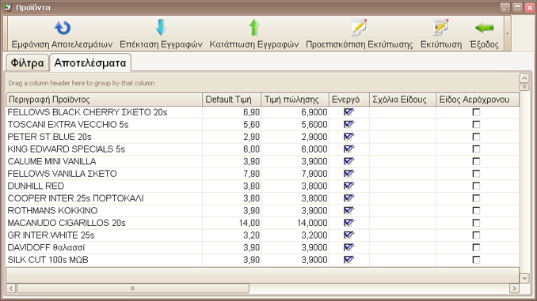Click Default Τιμή 5,60 cell
The height and width of the screenshot is (301, 537).
[x=231, y=124]
